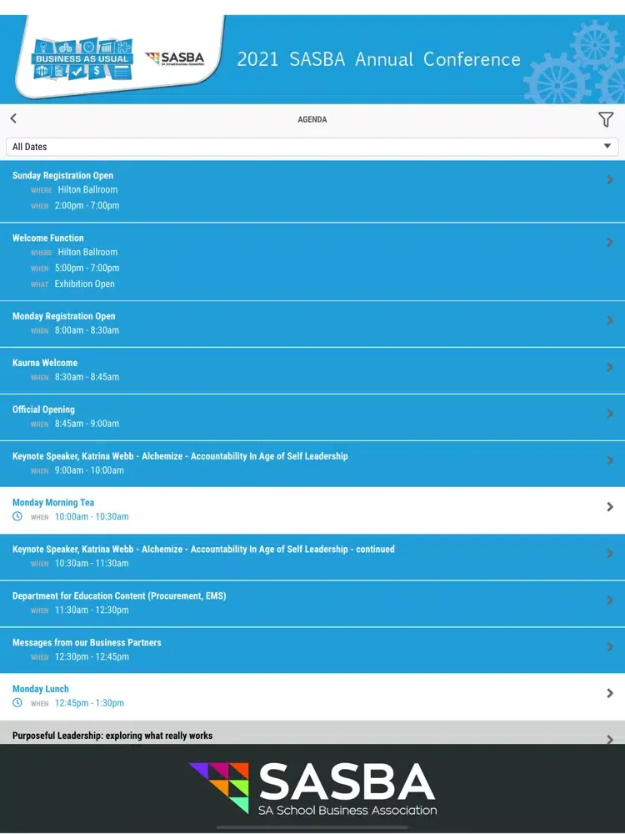Screen dimensions: 625x834
Task: Open Monday Morning Tea title
Action: point(53,503)
